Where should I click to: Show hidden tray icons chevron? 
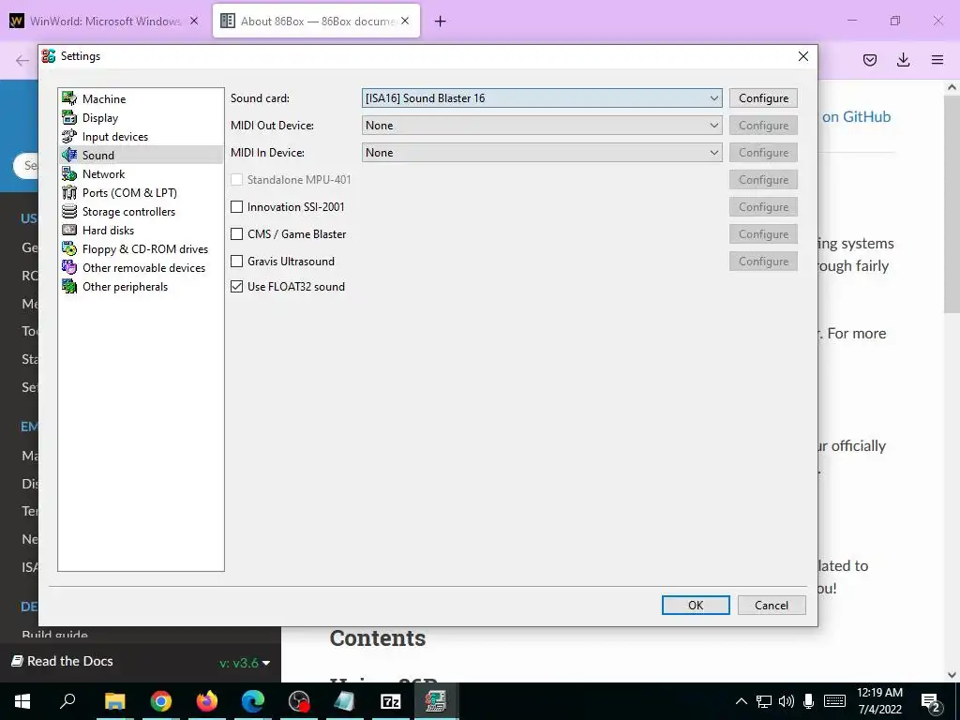(x=741, y=701)
